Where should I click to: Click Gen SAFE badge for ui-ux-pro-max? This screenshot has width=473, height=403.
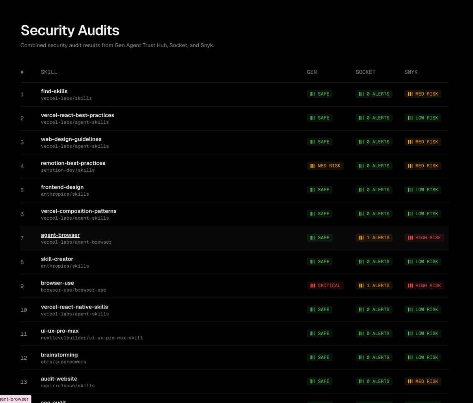pyautogui.click(x=320, y=334)
